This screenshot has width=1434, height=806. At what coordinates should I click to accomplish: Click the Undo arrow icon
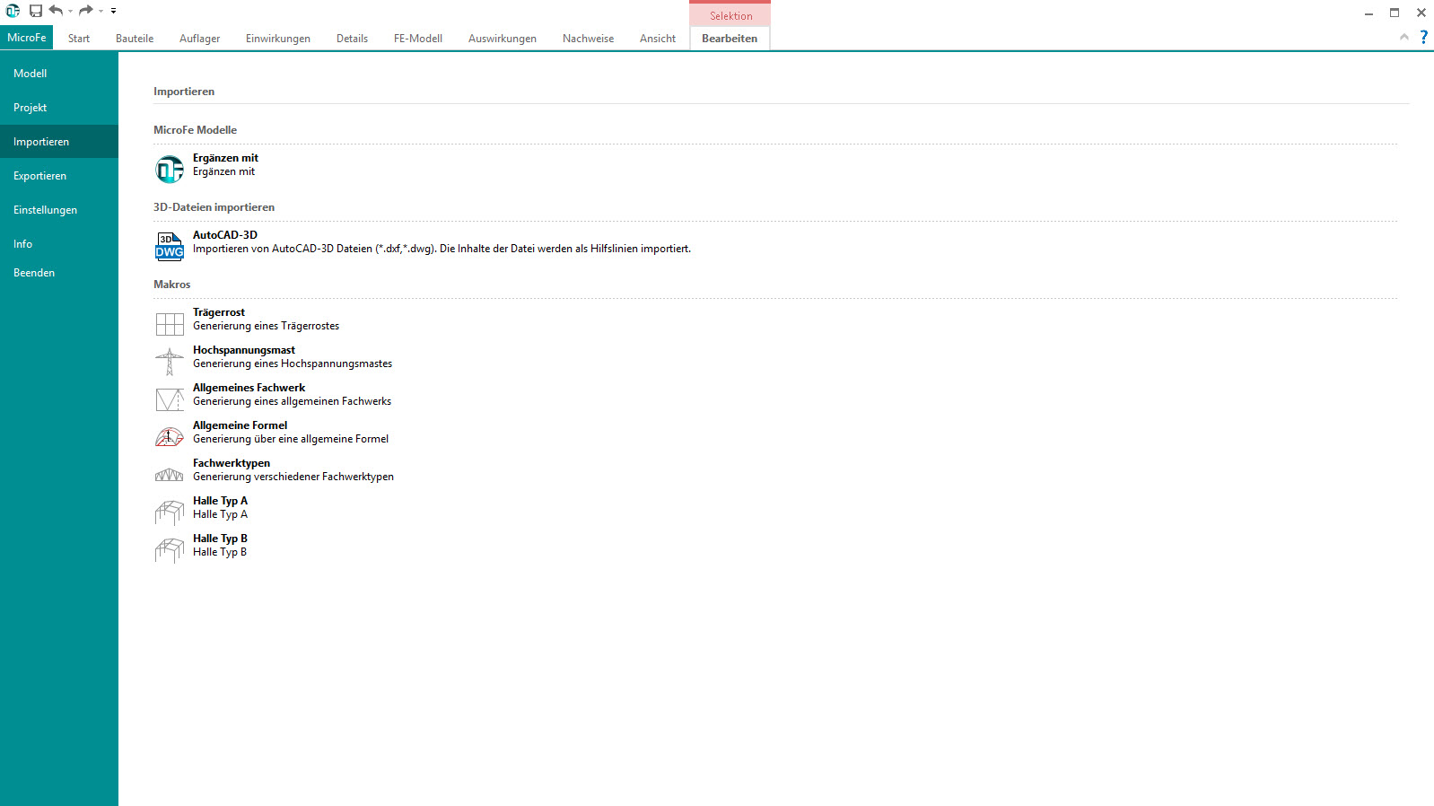(x=56, y=11)
